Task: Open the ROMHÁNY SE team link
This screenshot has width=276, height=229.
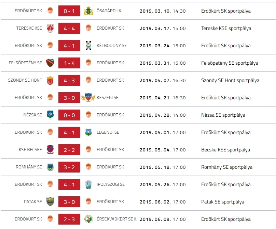Action: (x=29, y=167)
